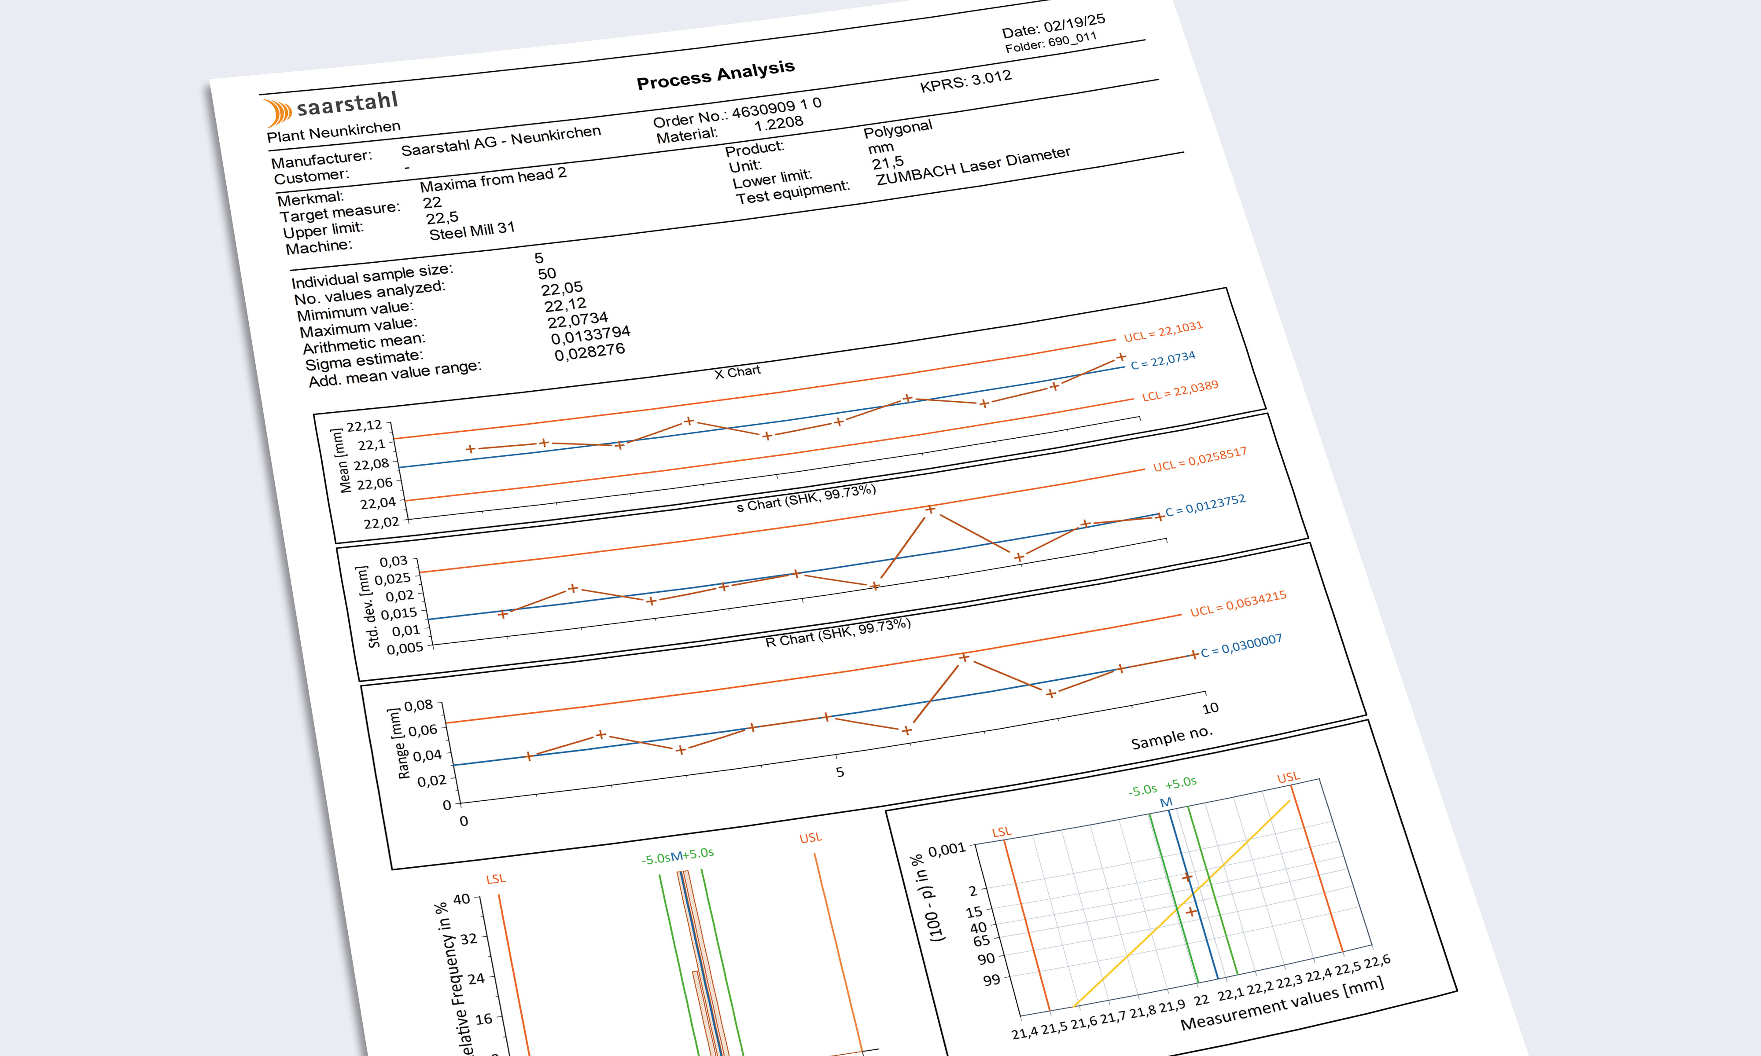Click 'UCL = 0,0258517' label
The image size is (1761, 1056).
coord(1200,460)
